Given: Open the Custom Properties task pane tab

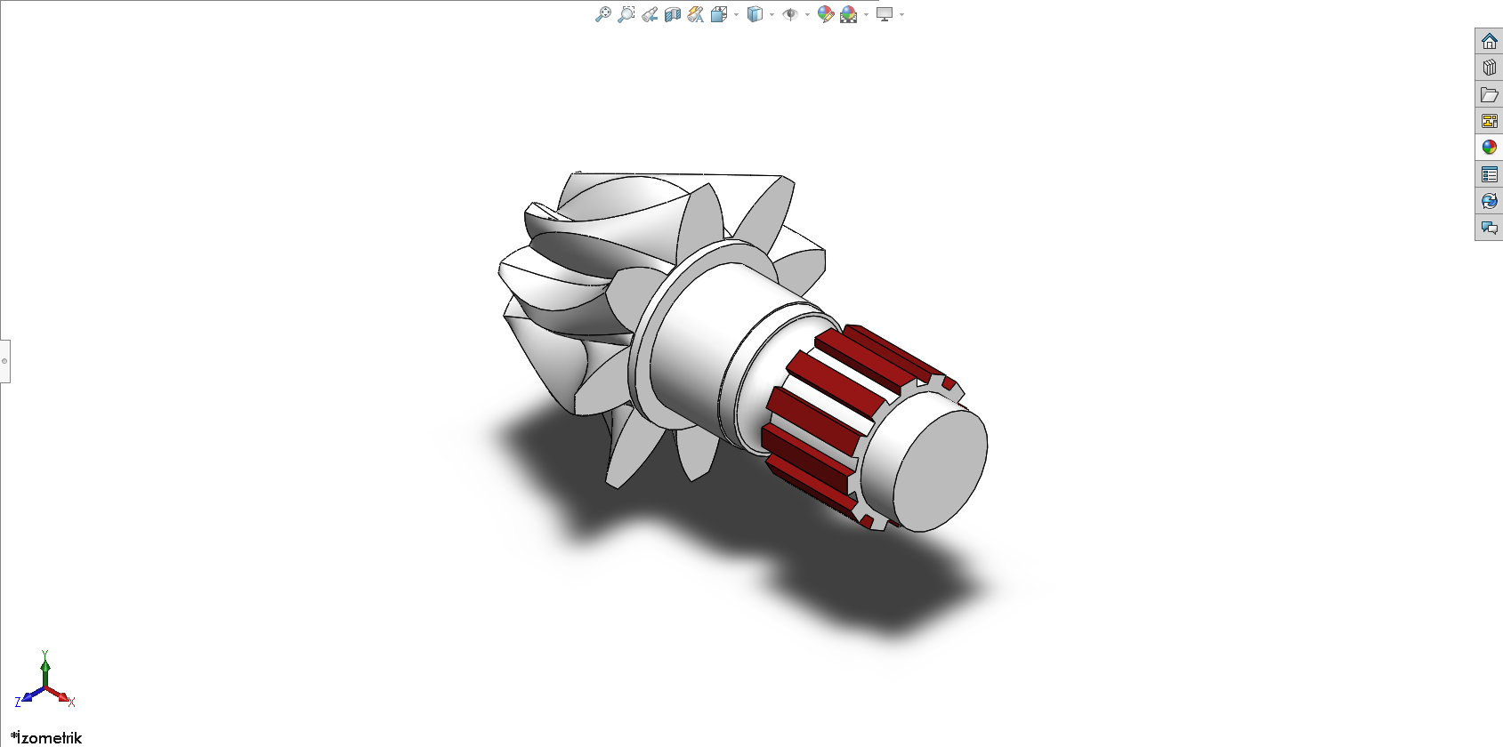Looking at the screenshot, I should tap(1490, 174).
